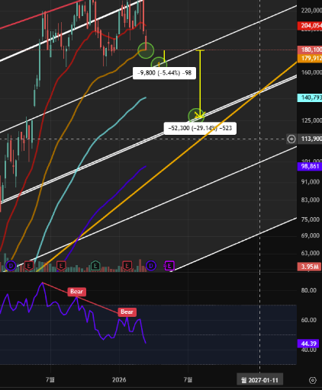
Task: Select the 44.39 RSI value label
Action: [308, 344]
